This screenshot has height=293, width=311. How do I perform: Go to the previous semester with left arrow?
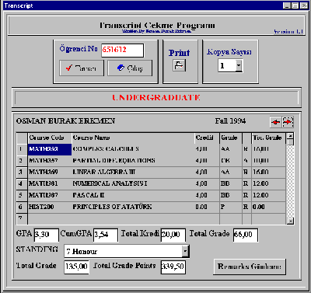pyautogui.click(x=275, y=122)
